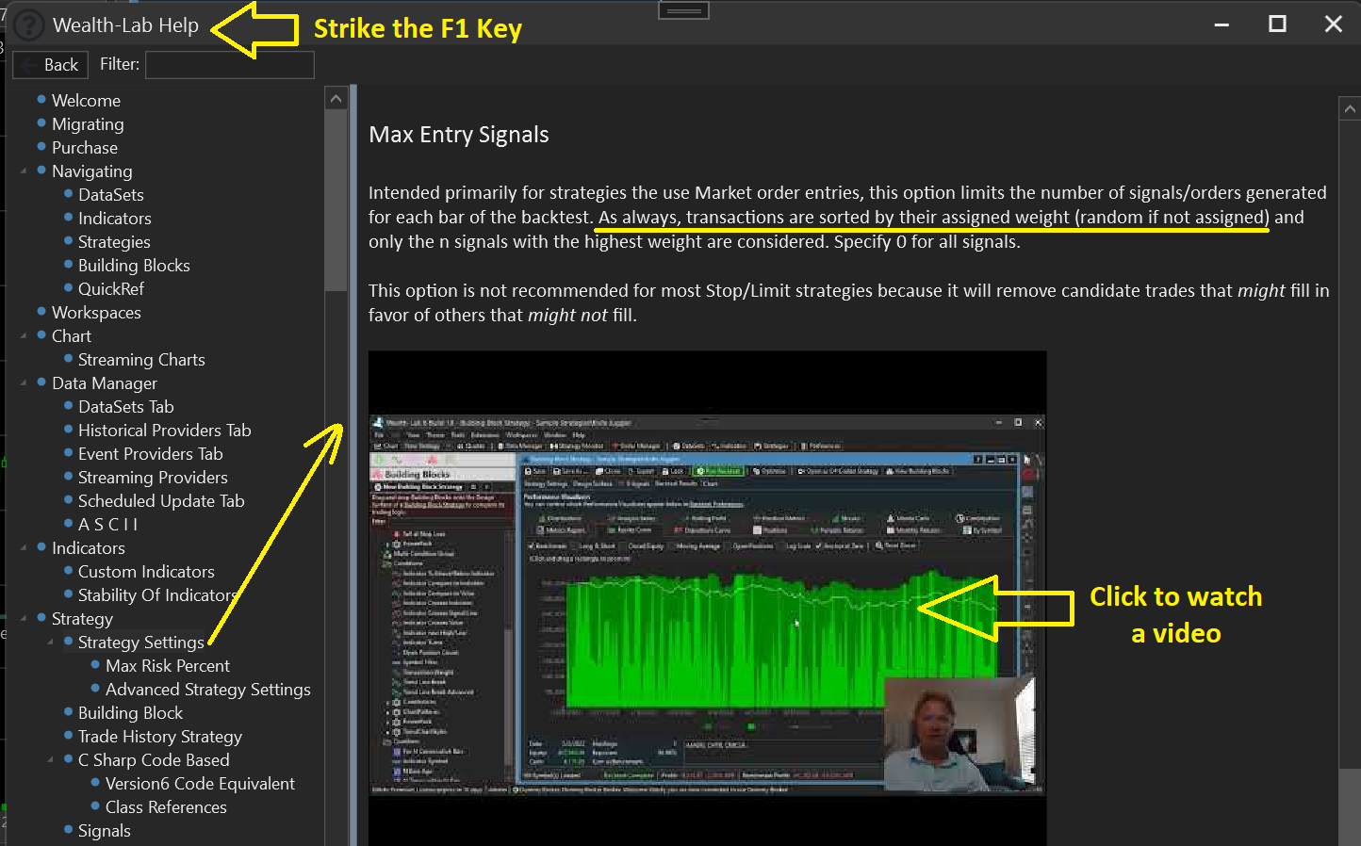Open the Migrating help topic
The image size is (1361, 846).
88,124
